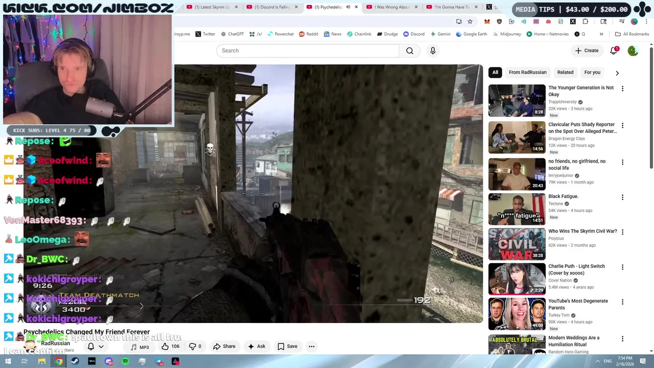Open Windows Task View icon
This screenshot has height=368, width=654.
[x=25, y=361]
